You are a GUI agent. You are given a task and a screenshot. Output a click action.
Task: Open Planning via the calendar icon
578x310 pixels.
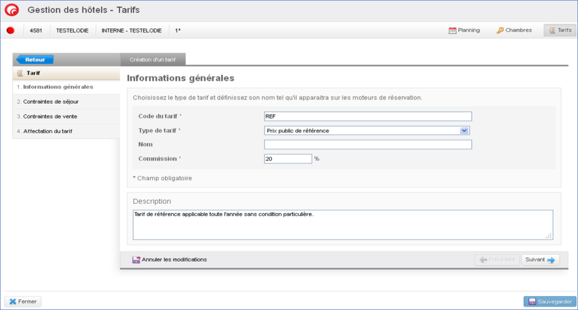pyautogui.click(x=452, y=30)
